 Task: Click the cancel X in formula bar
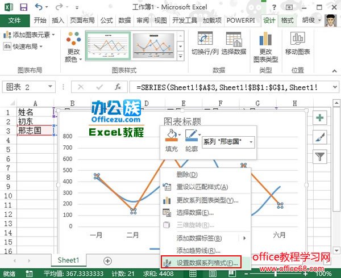(81, 87)
